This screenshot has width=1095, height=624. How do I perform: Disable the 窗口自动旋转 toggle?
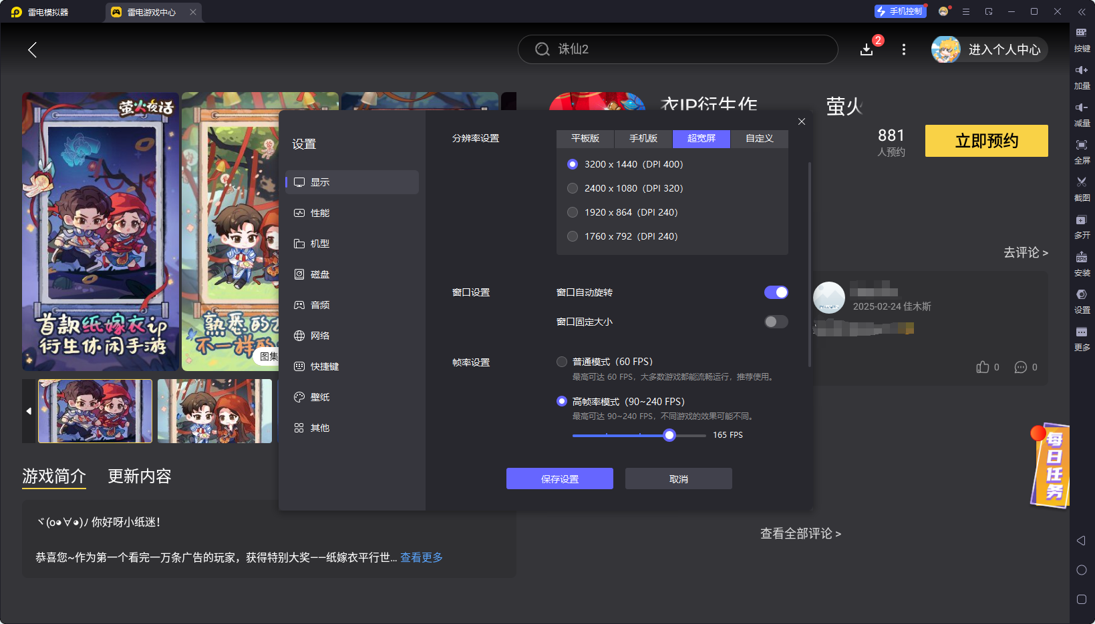(x=776, y=292)
